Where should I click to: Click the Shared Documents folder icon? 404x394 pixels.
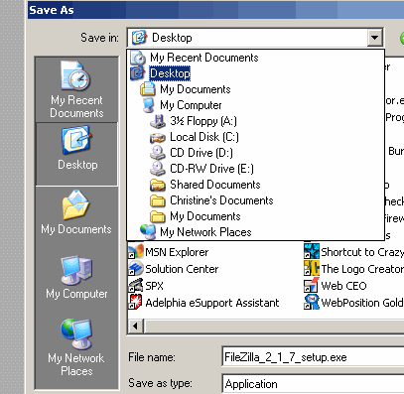pyautogui.click(x=158, y=185)
